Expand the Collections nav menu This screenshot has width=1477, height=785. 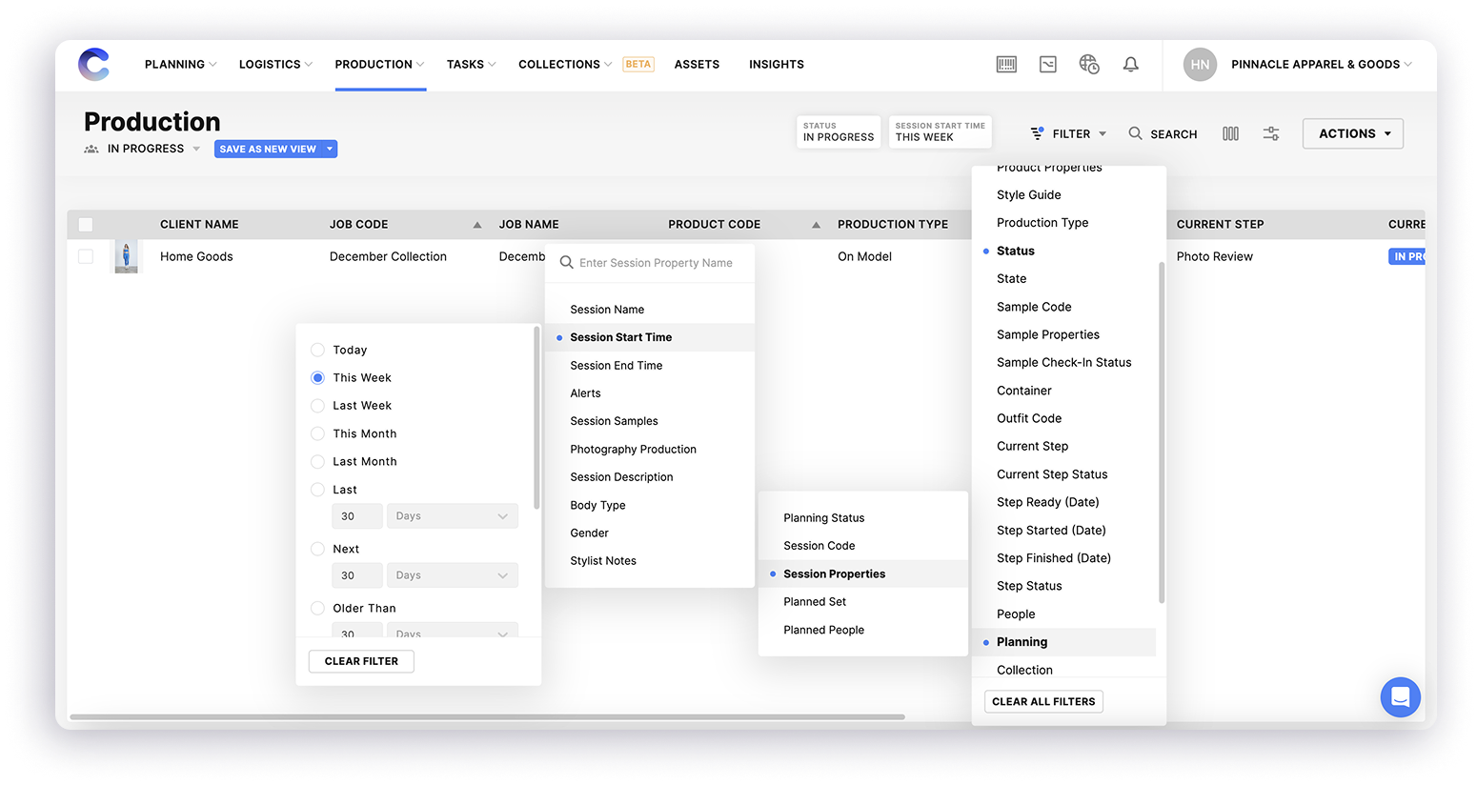coord(565,65)
